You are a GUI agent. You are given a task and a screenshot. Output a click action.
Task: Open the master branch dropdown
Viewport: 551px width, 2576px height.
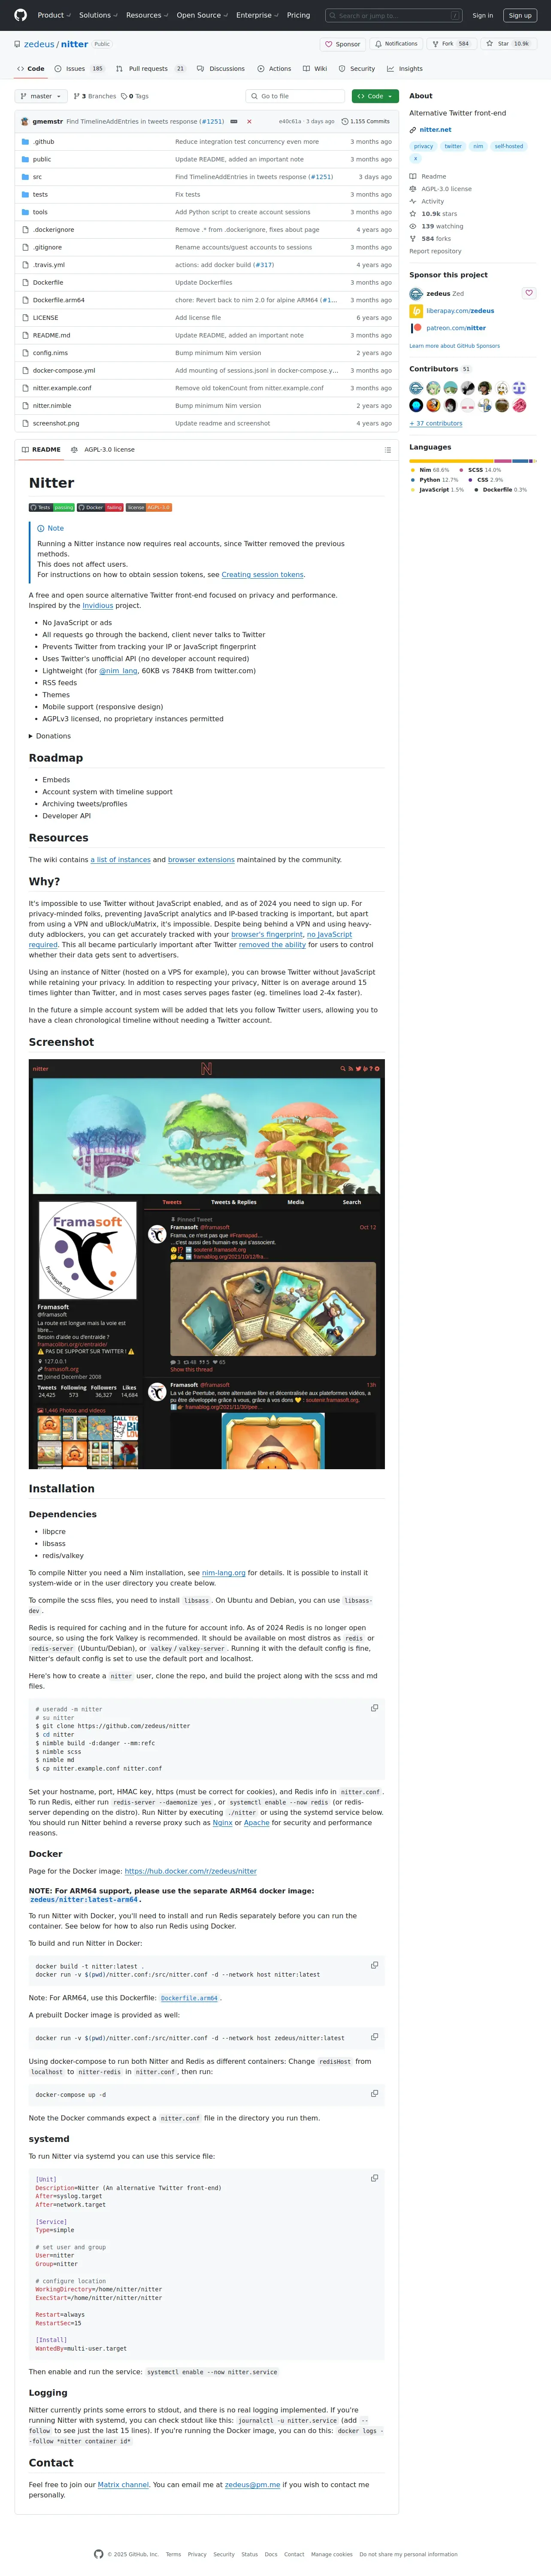(41, 96)
